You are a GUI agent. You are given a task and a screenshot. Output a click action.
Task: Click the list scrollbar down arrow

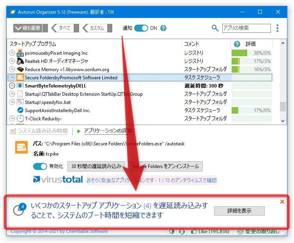(x=283, y=121)
